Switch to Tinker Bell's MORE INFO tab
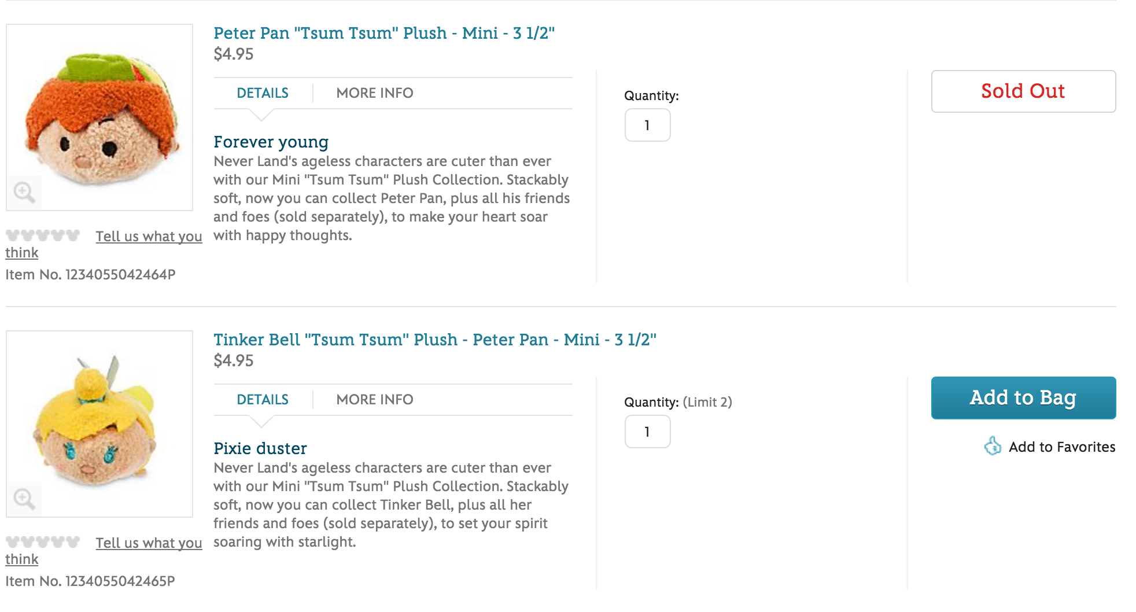 [x=374, y=400]
